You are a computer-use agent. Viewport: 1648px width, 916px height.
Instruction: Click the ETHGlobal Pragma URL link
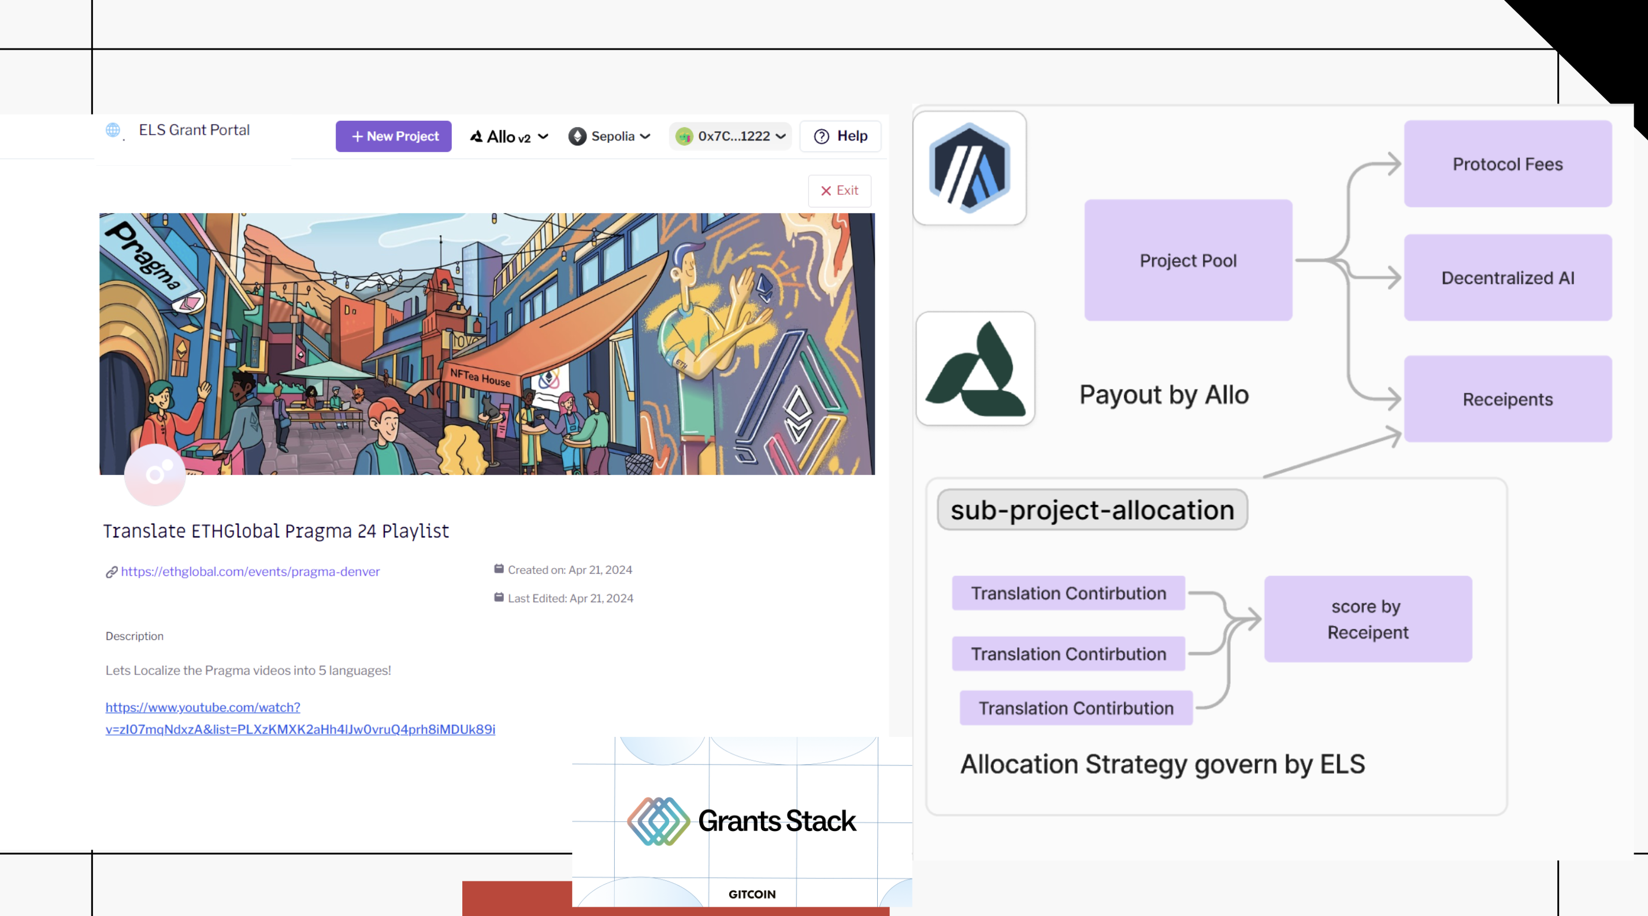(x=249, y=570)
